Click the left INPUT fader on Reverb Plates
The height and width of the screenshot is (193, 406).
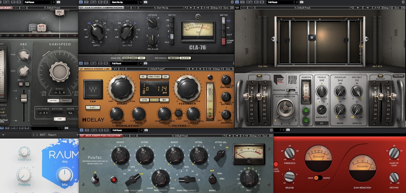coord(247,96)
